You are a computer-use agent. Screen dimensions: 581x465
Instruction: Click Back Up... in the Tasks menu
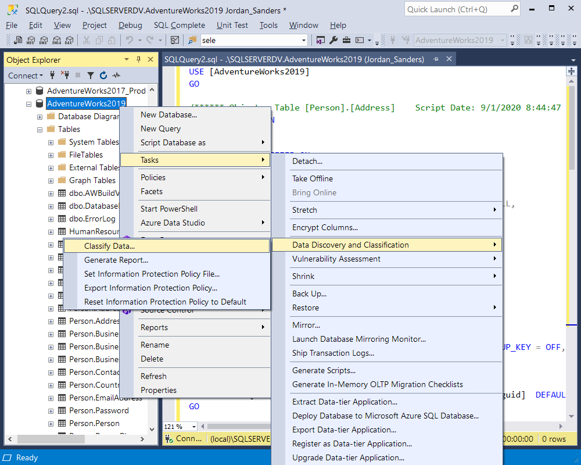point(387,294)
